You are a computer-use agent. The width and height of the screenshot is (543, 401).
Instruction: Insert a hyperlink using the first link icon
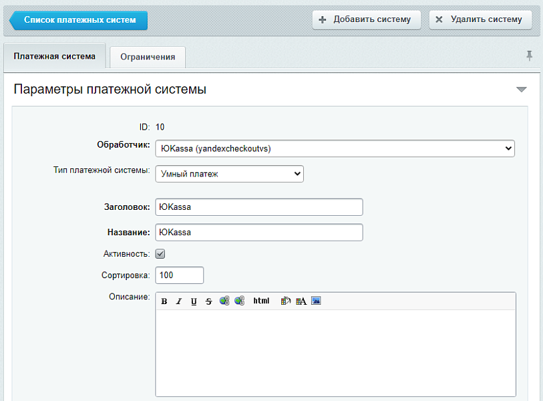[x=224, y=301]
